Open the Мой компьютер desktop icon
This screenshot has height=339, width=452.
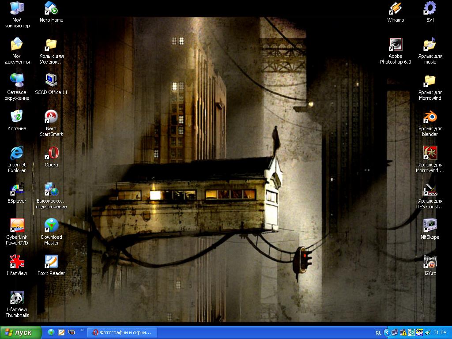click(x=17, y=15)
